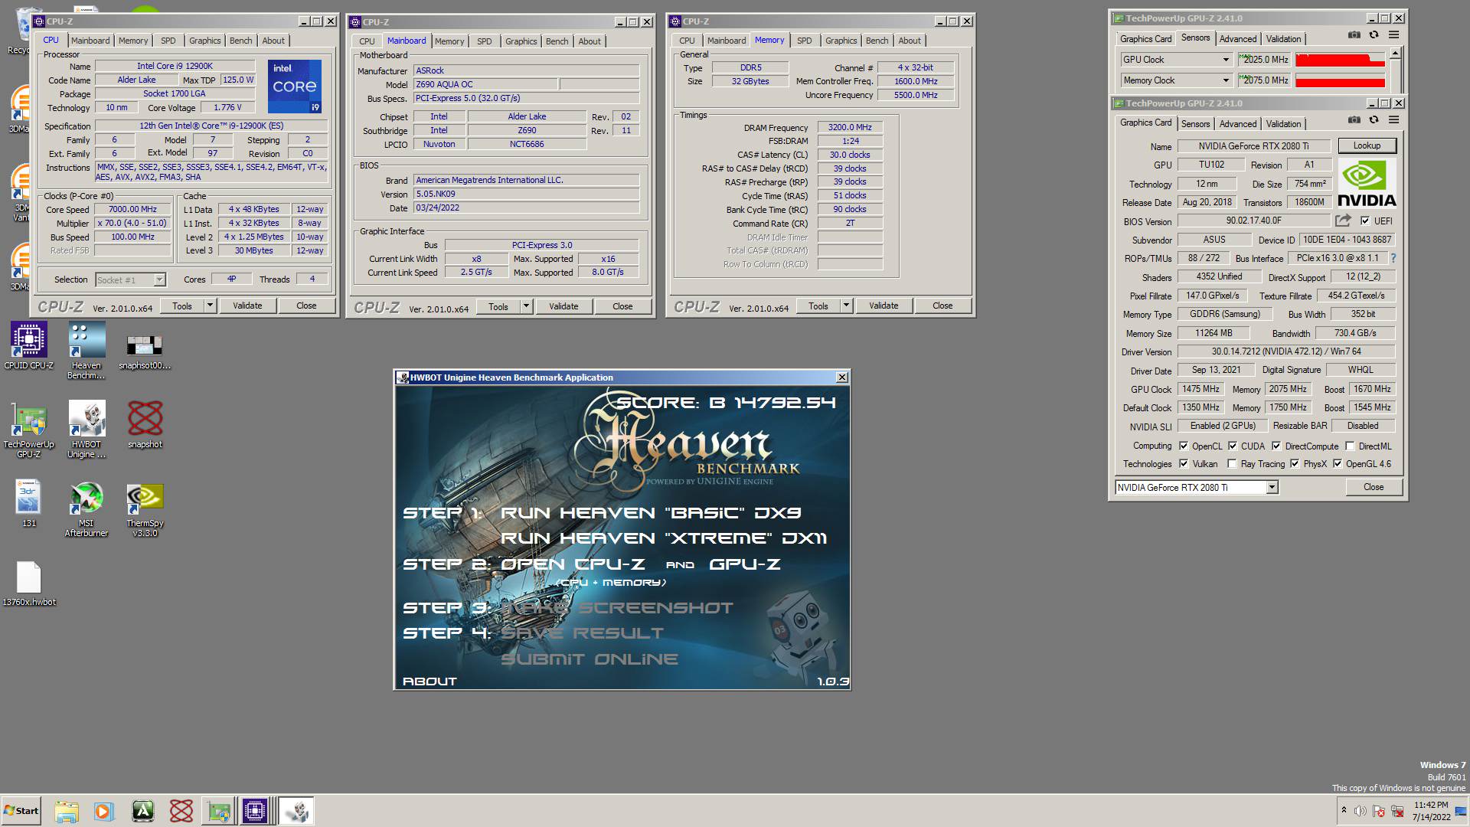Open the snapshot desktop icon
This screenshot has height=827, width=1470.
click(145, 424)
